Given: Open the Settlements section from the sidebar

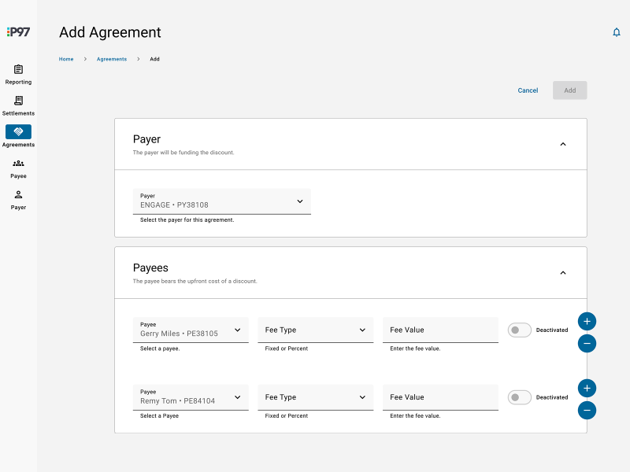Looking at the screenshot, I should tap(18, 105).
